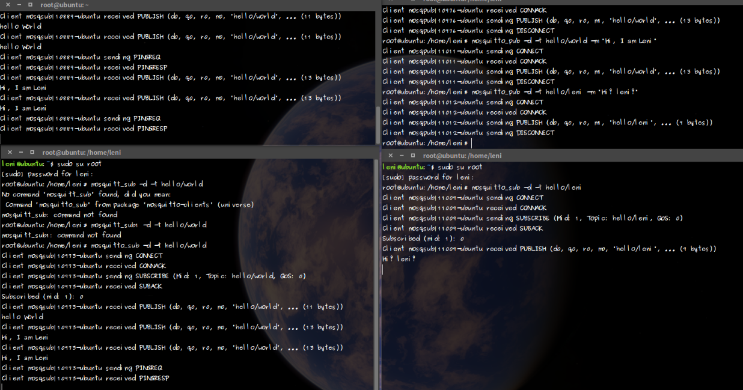Click line 'mosqsub|11009-ubuntu sending CONNECT'

click(x=462, y=198)
